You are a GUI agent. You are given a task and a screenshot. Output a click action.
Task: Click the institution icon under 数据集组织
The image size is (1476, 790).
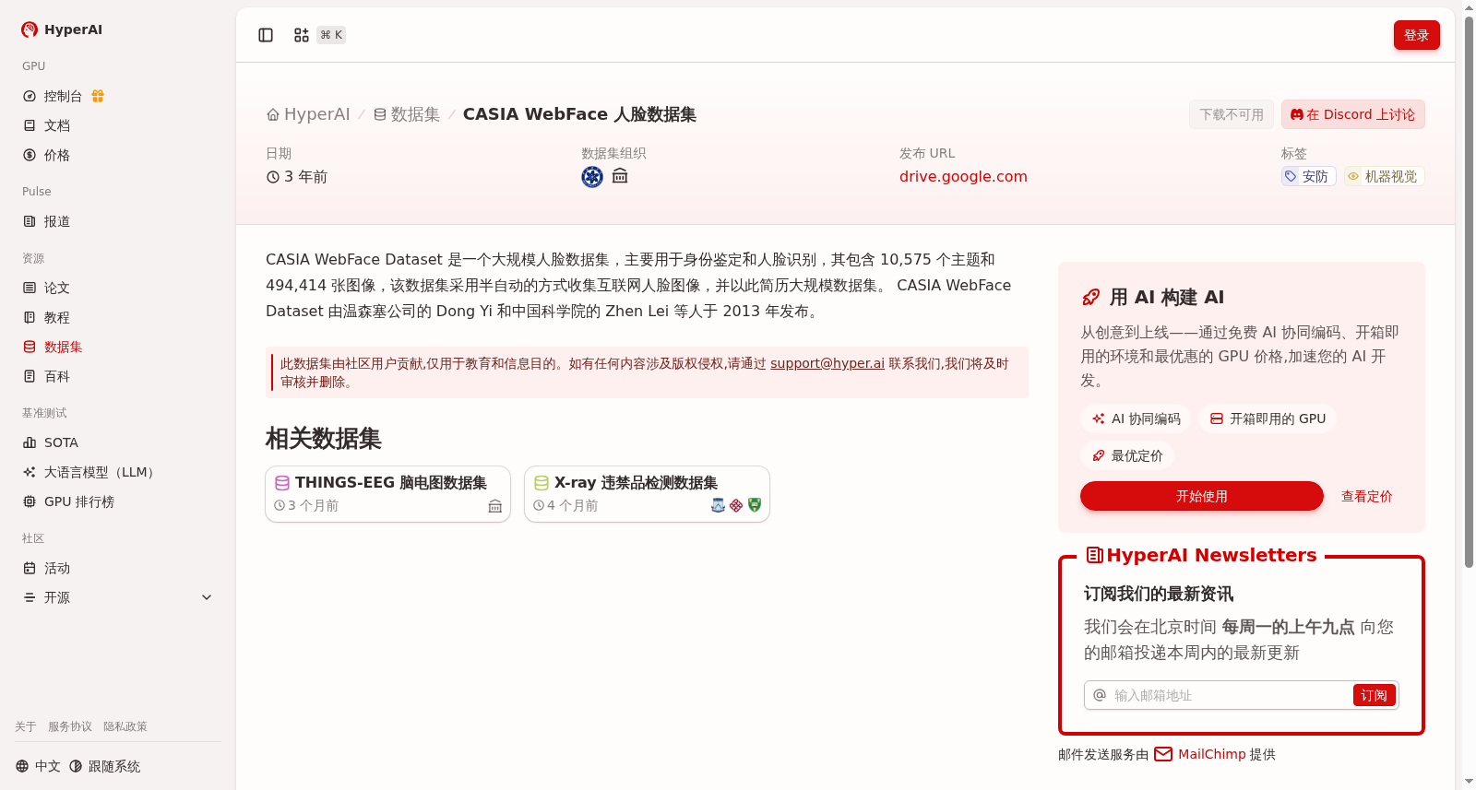point(620,176)
